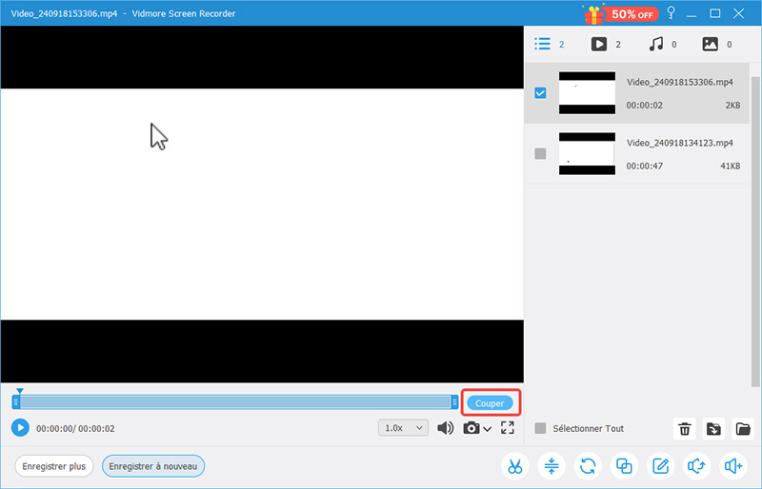Delete the selected recording with trash icon

point(684,429)
